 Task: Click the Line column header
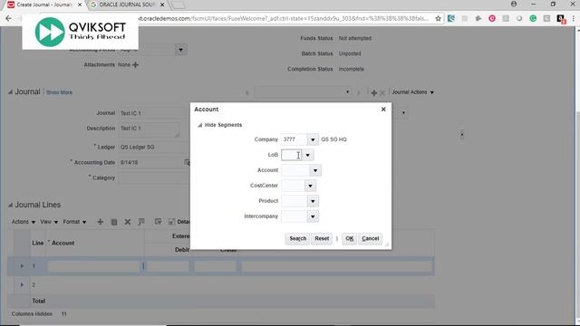[38, 244]
